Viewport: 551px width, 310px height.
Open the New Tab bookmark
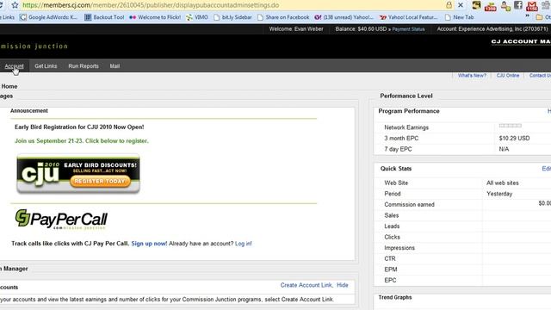point(459,17)
